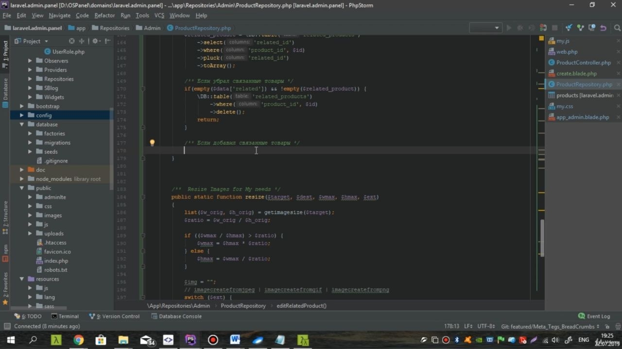Open the Database Console tool window
The width and height of the screenshot is (622, 349).
176,316
